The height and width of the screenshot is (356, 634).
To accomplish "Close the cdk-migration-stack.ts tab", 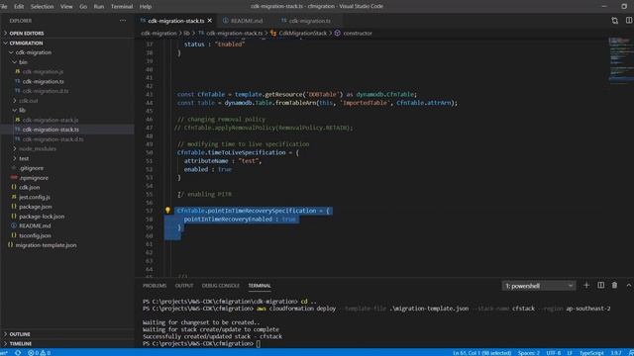I will 209,21.
